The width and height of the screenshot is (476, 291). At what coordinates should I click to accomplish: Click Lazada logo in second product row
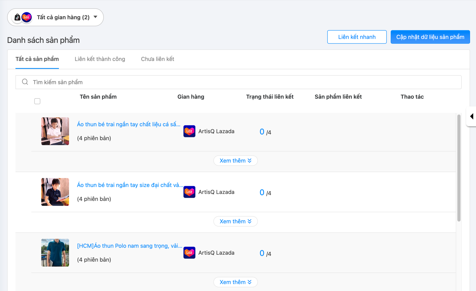[189, 192]
